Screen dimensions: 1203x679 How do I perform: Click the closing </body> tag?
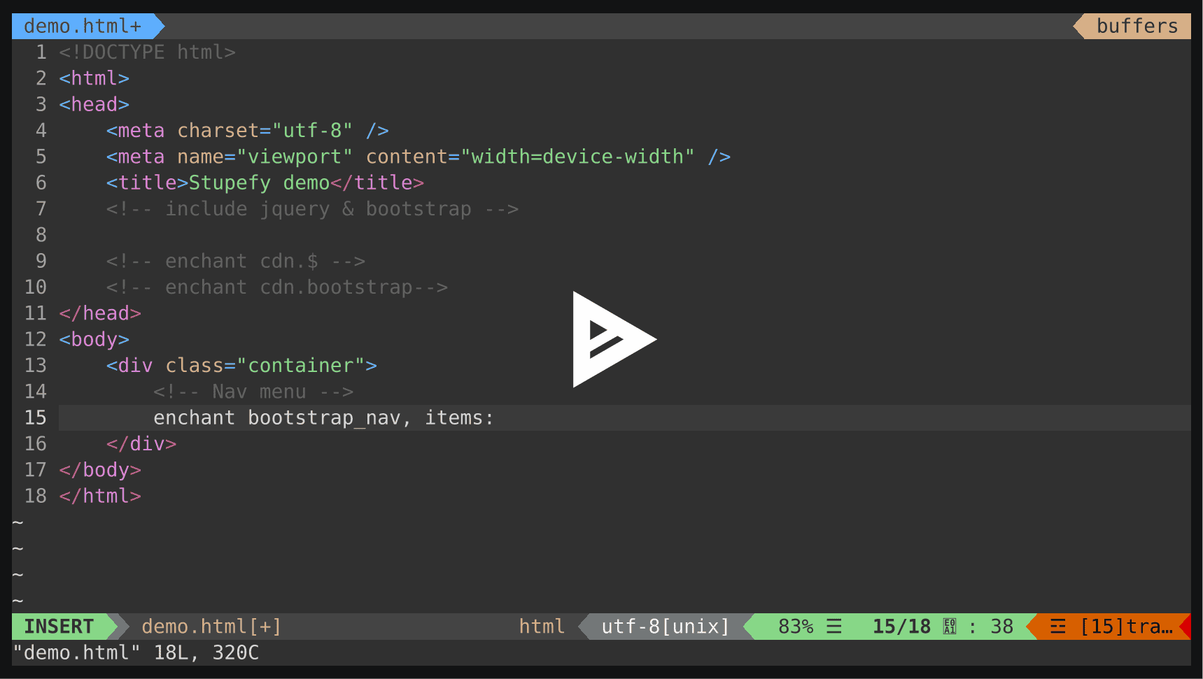[x=100, y=470]
